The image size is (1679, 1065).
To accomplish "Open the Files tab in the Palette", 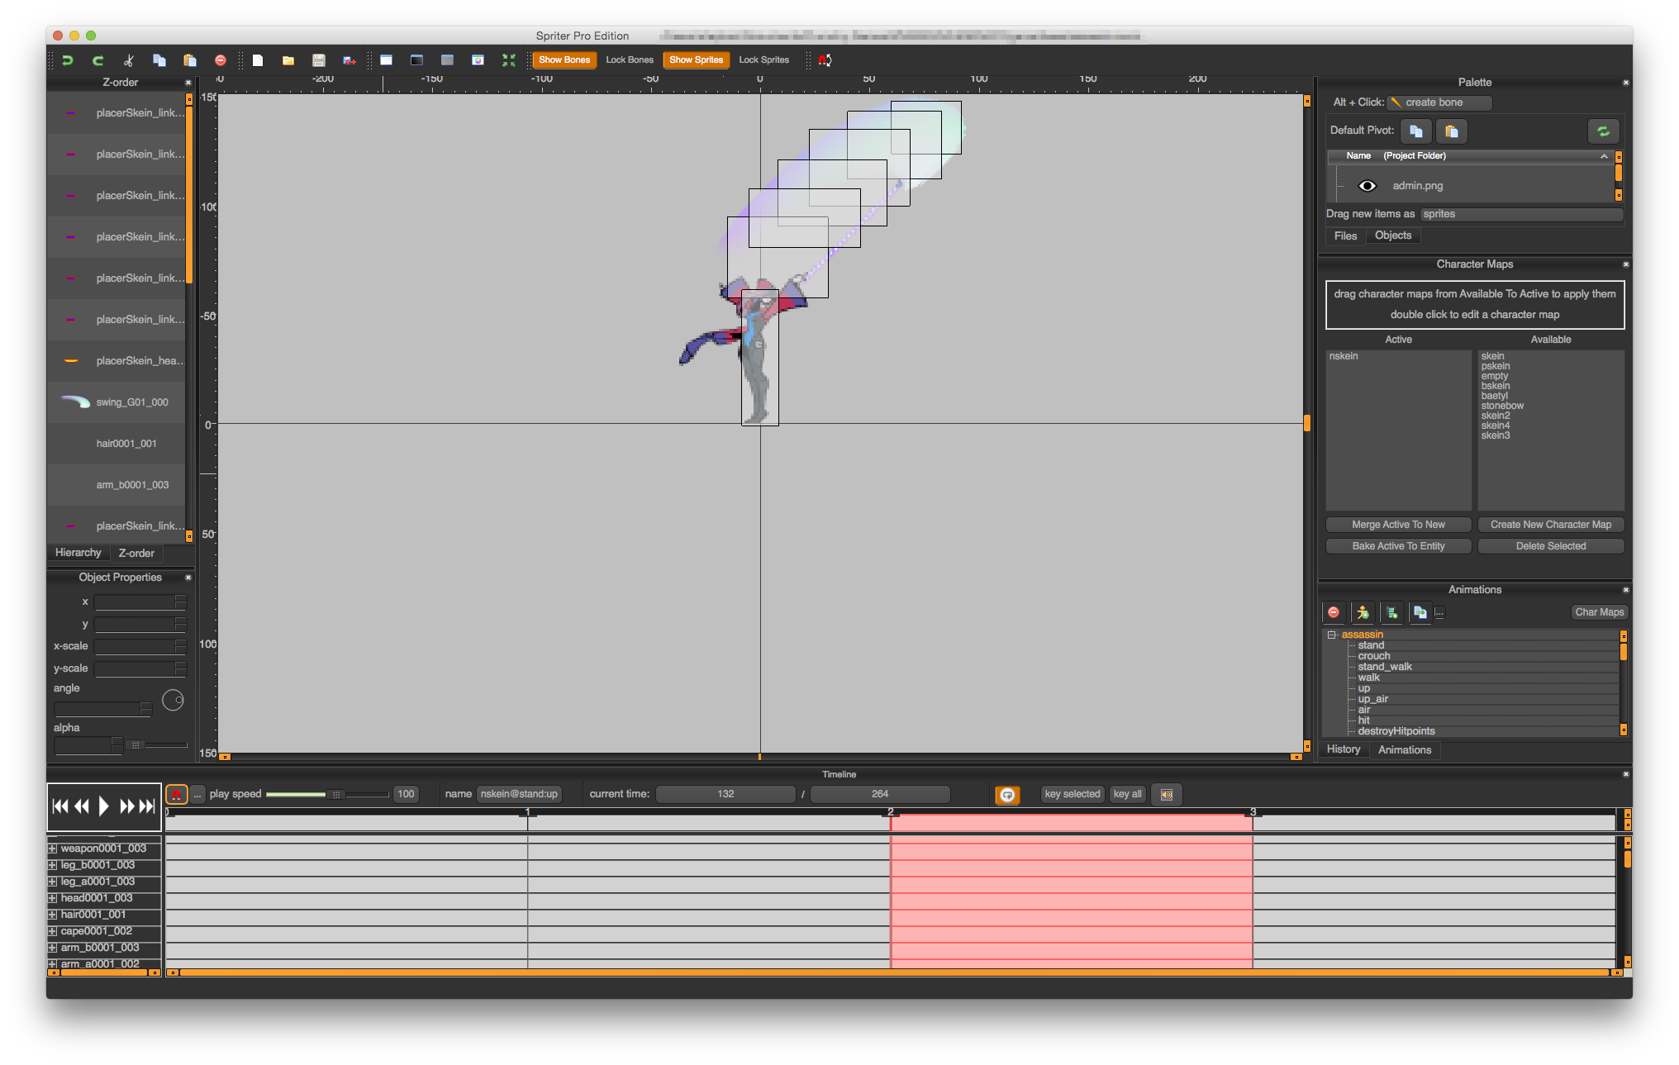I will coord(1345,236).
